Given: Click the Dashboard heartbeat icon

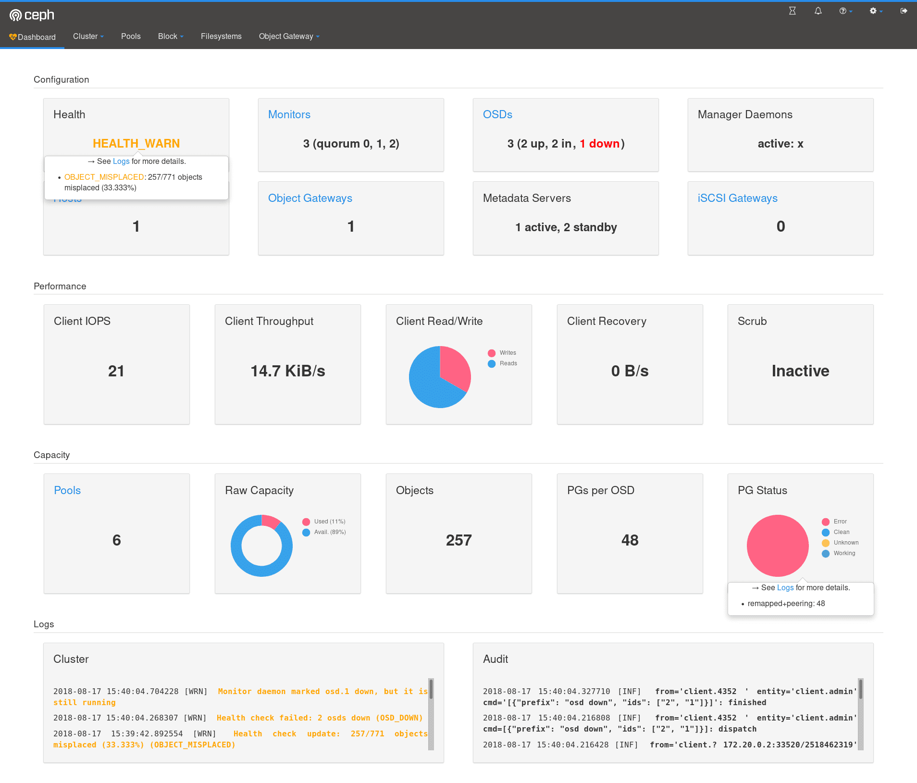Looking at the screenshot, I should click(12, 37).
